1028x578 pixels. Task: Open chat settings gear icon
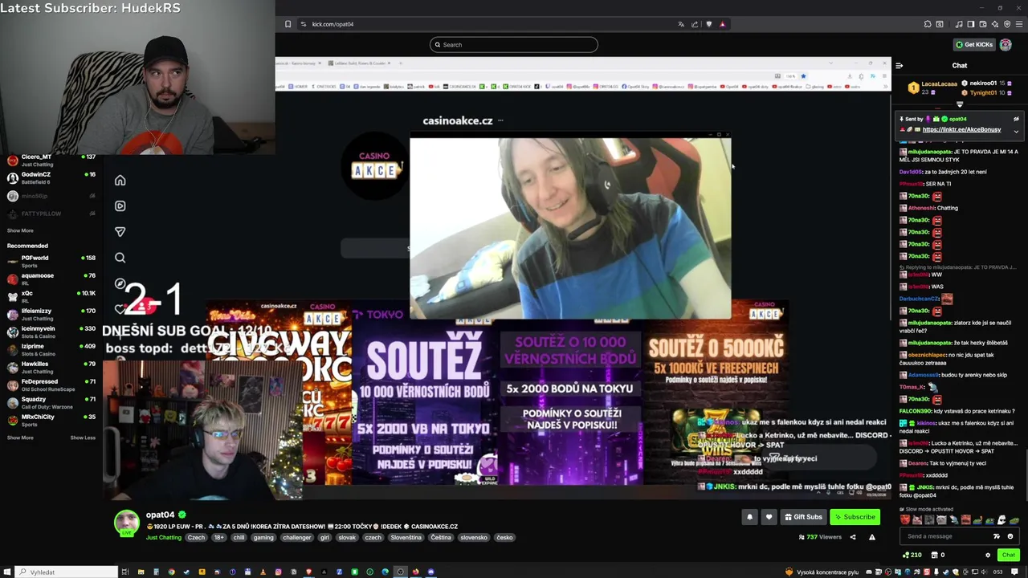988,555
